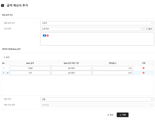This screenshot has height=120, width=155.
Task: Click the 계산율 field with value 1.00
Action: [x=113, y=68]
